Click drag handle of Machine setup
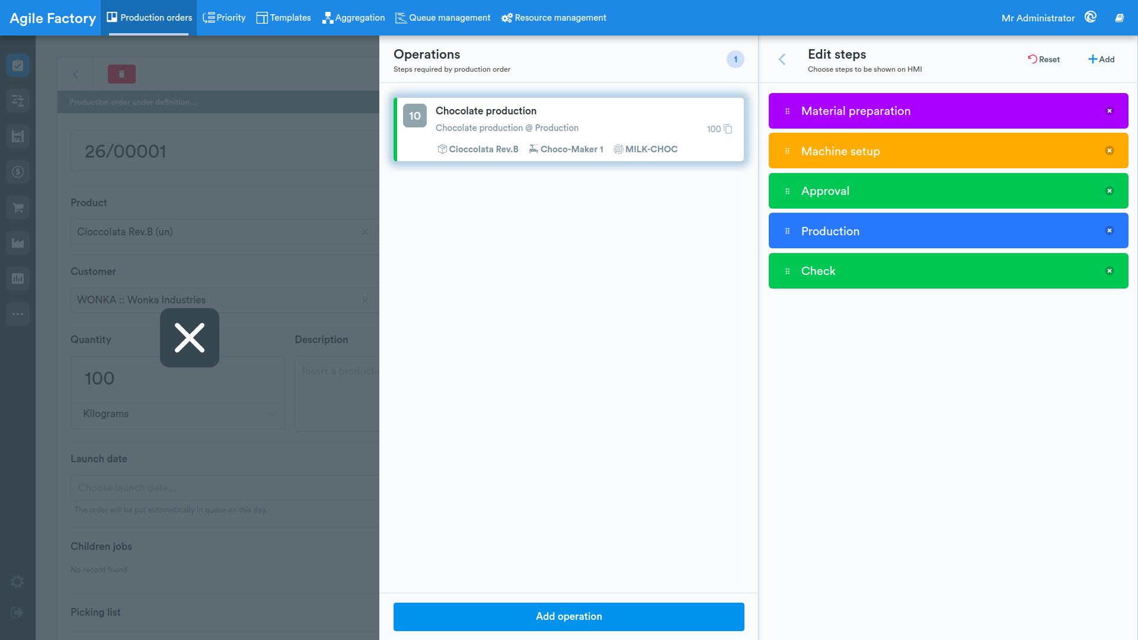1138x640 pixels. [x=787, y=151]
